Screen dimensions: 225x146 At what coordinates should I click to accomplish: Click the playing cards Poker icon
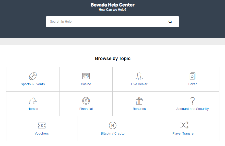193,76
